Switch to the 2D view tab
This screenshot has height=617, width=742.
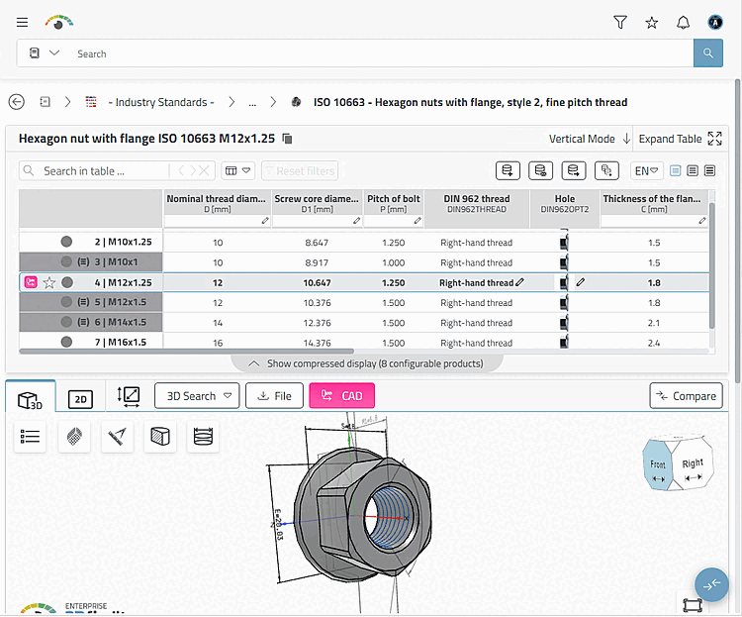80,399
